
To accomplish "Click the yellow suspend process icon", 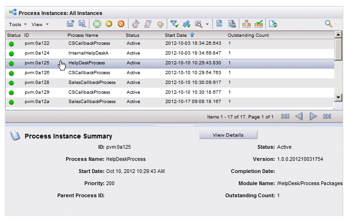I will pos(109,24).
